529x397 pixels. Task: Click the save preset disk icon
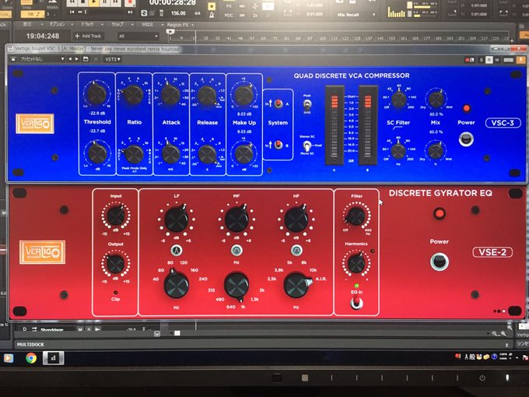pos(86,59)
